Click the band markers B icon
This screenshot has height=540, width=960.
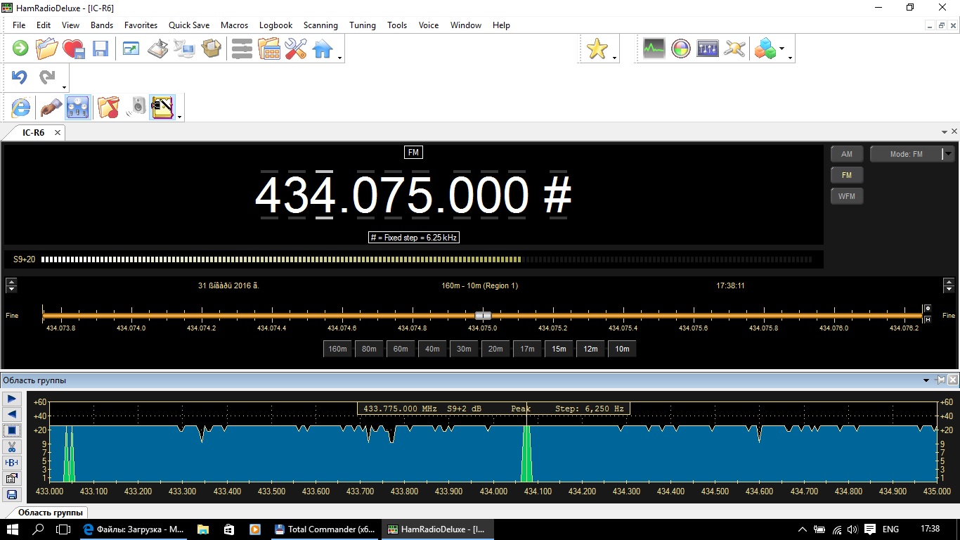coord(12,463)
